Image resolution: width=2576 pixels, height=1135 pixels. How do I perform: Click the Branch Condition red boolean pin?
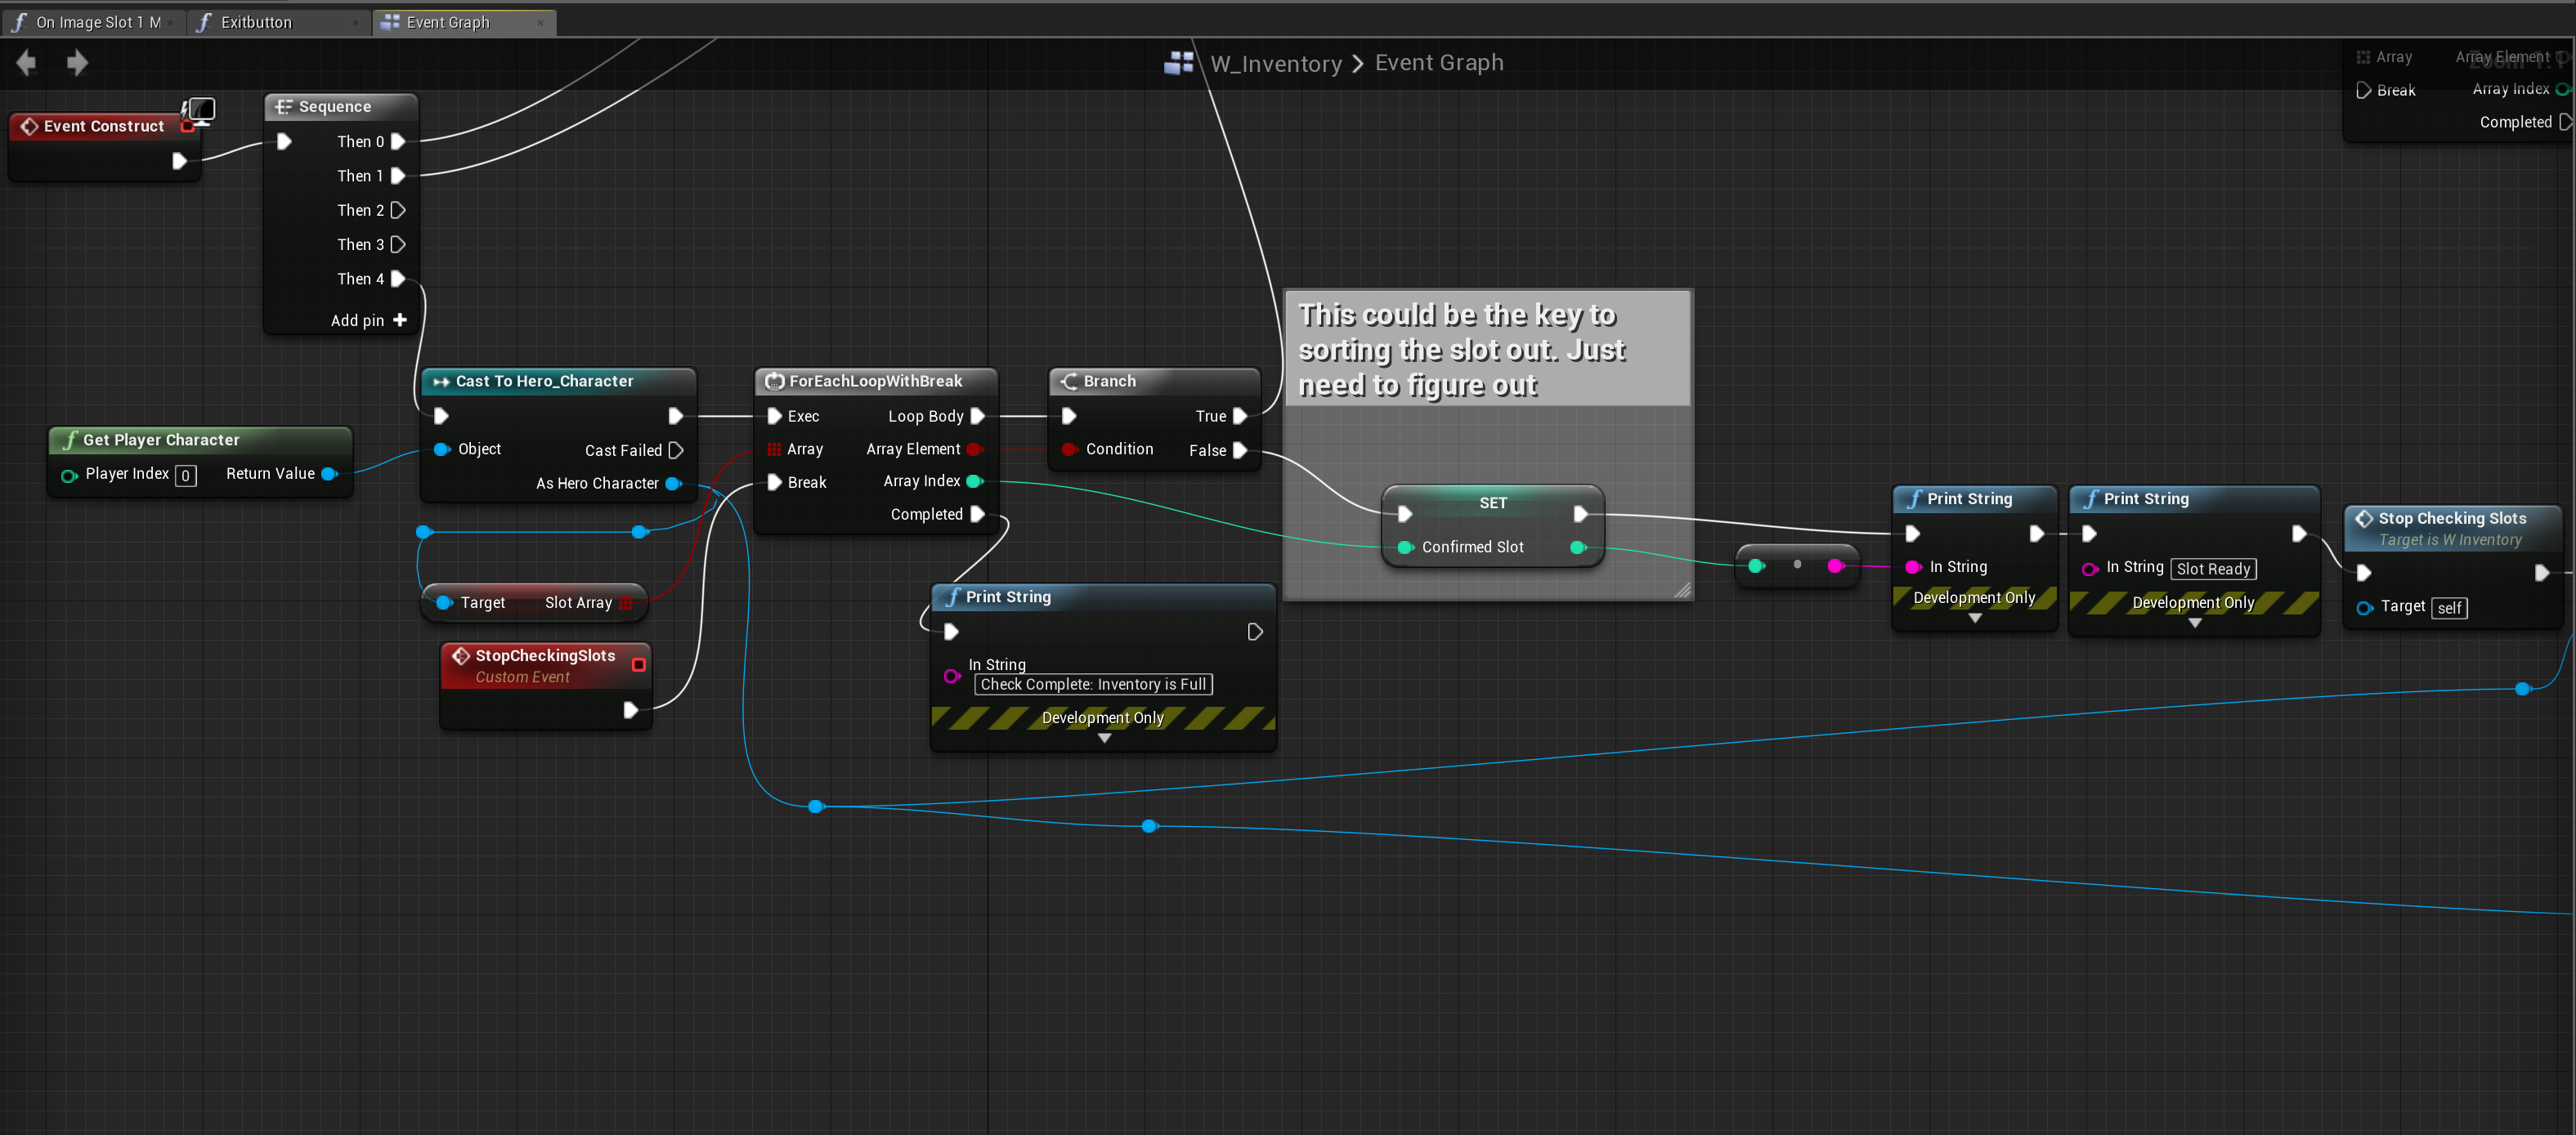(1069, 449)
